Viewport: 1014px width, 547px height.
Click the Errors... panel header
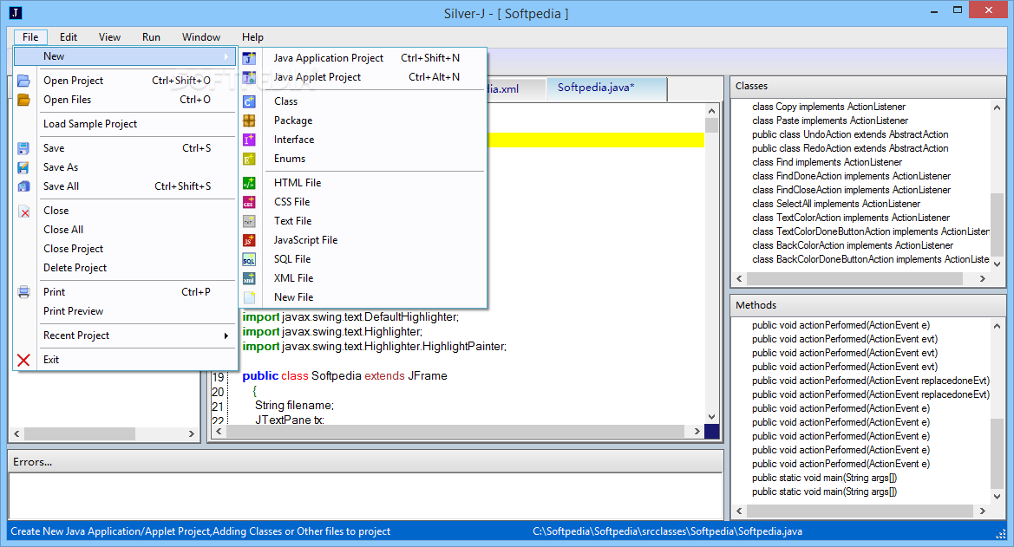364,462
